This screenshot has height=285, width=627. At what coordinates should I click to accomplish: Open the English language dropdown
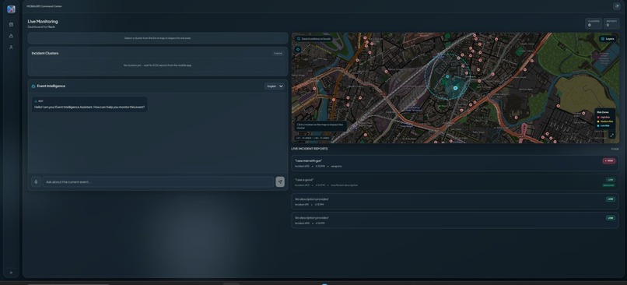point(275,86)
